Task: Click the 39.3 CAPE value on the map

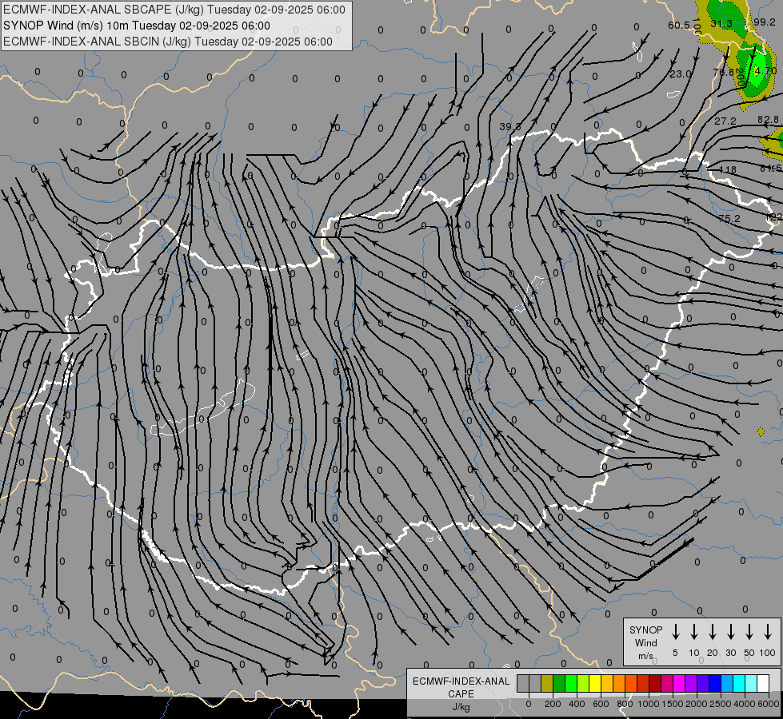Action: coord(509,127)
